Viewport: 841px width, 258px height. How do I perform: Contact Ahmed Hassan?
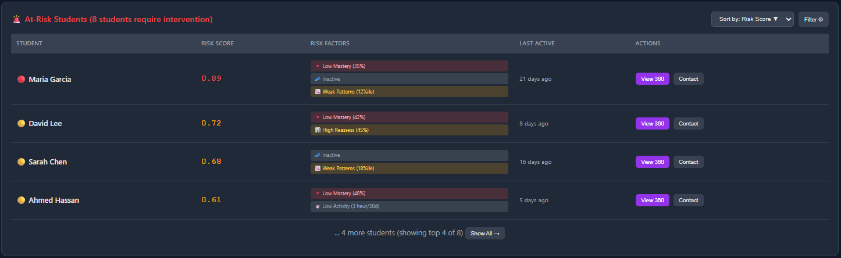(688, 200)
